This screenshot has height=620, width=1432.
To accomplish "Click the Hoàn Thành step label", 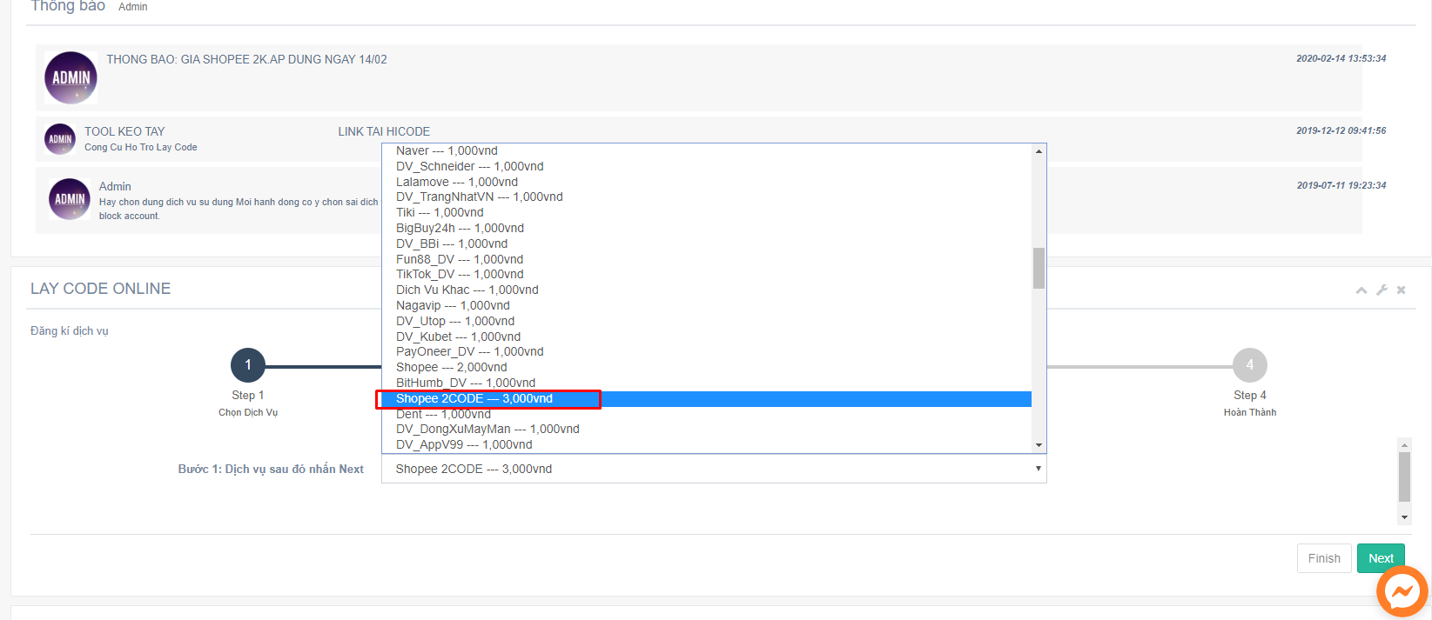I will tap(1250, 412).
